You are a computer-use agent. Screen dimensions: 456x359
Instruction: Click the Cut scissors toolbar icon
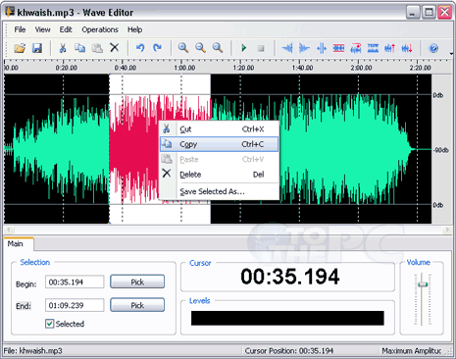(x=63, y=48)
